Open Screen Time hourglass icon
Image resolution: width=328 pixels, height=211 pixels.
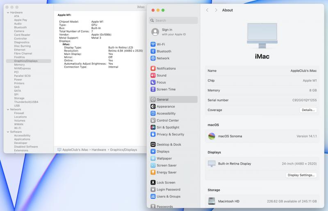pos(153,89)
